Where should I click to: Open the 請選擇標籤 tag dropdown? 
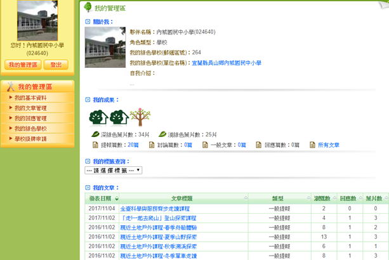113,170
